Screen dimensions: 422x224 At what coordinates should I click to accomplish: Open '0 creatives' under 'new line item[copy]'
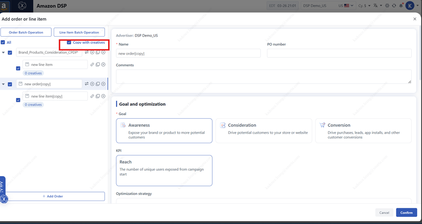point(33,105)
